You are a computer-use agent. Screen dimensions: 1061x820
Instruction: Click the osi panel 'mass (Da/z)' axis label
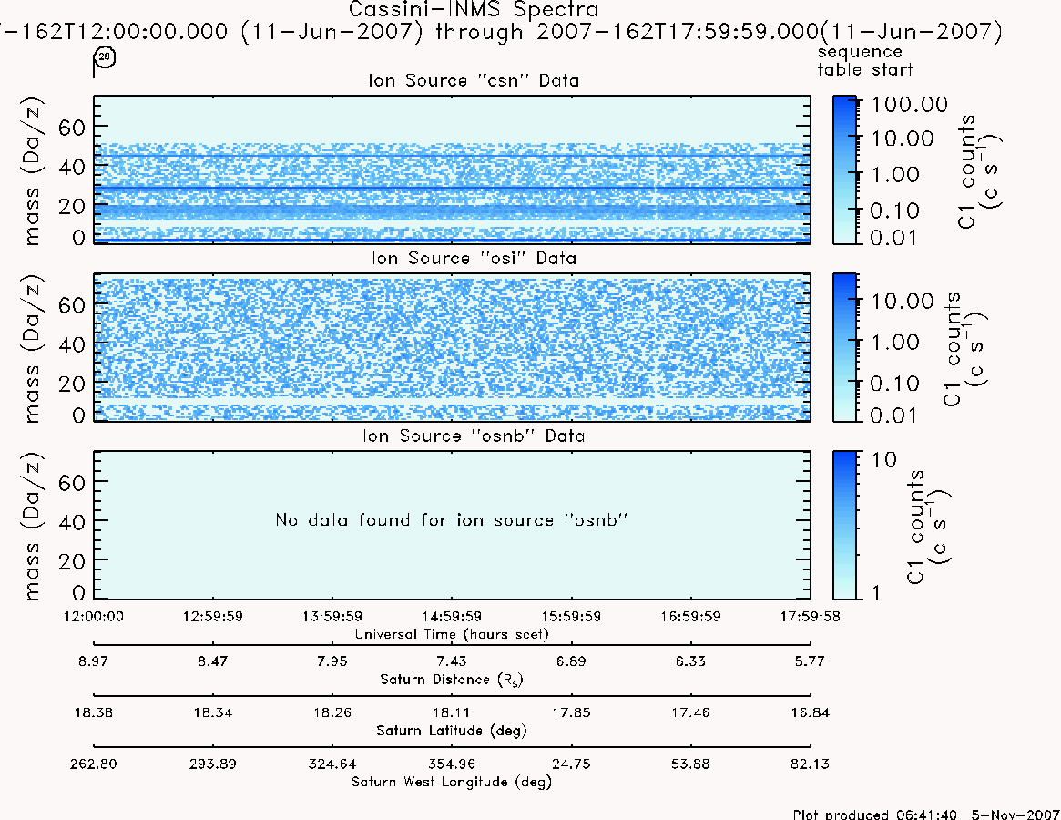(x=33, y=349)
